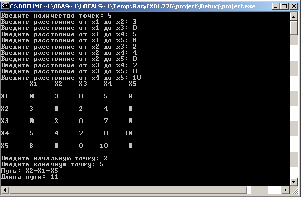Image resolution: width=301 pixels, height=197 pixels.
Task: Click 'Введите количество точек: 5' line
Action: [x=56, y=16]
